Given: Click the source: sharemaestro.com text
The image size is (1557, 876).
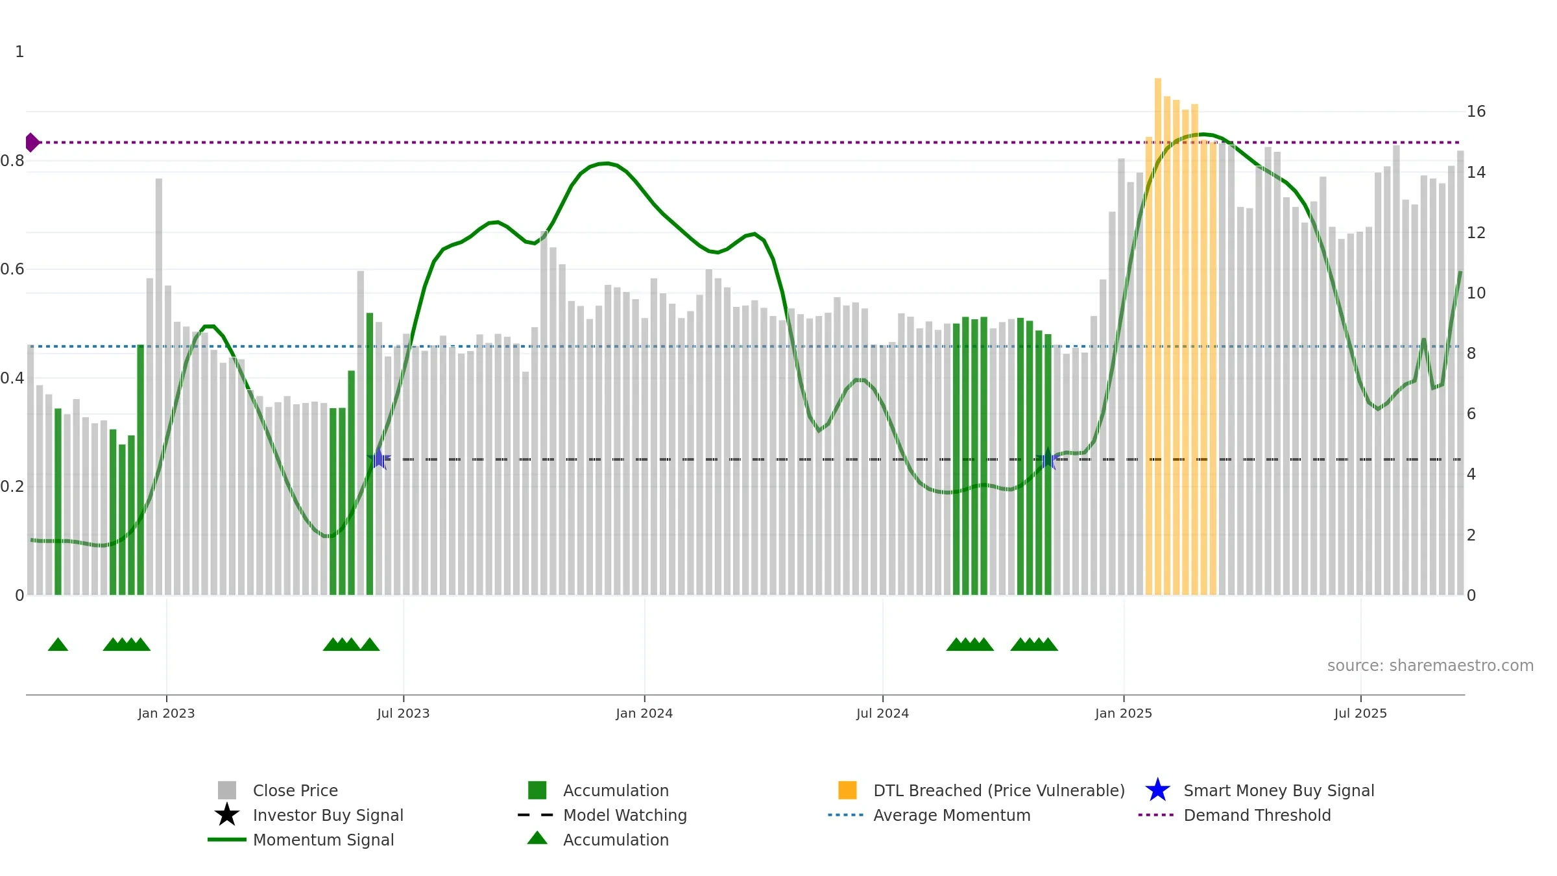Looking at the screenshot, I should 1430,666.
